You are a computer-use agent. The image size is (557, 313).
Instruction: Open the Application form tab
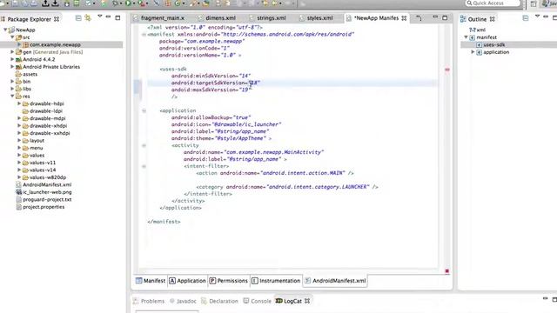point(187,281)
